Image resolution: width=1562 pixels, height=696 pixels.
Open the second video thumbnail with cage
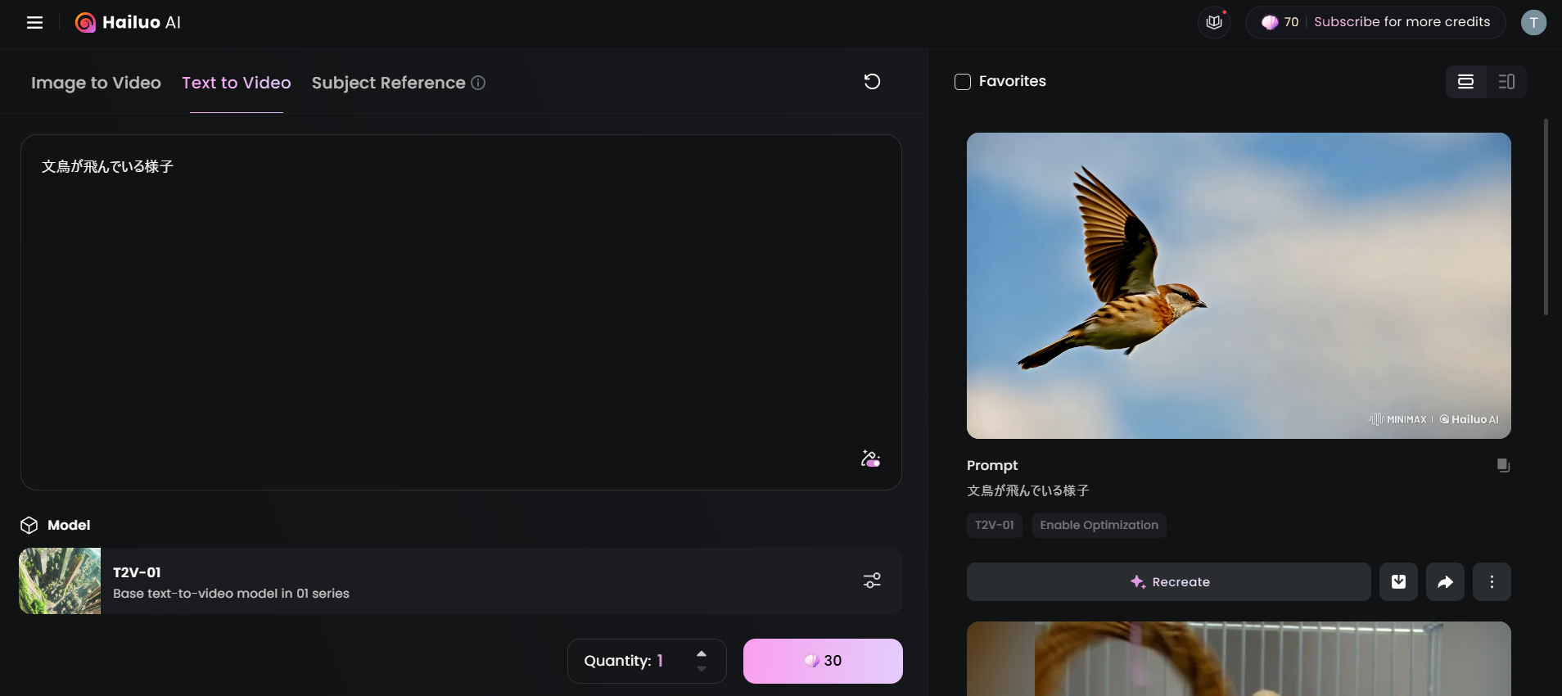[1239, 658]
